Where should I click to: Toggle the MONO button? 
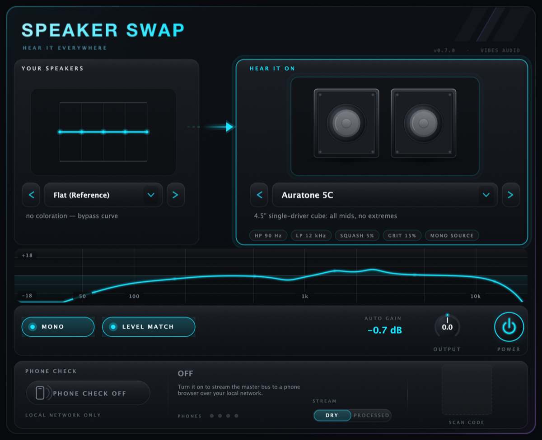58,327
